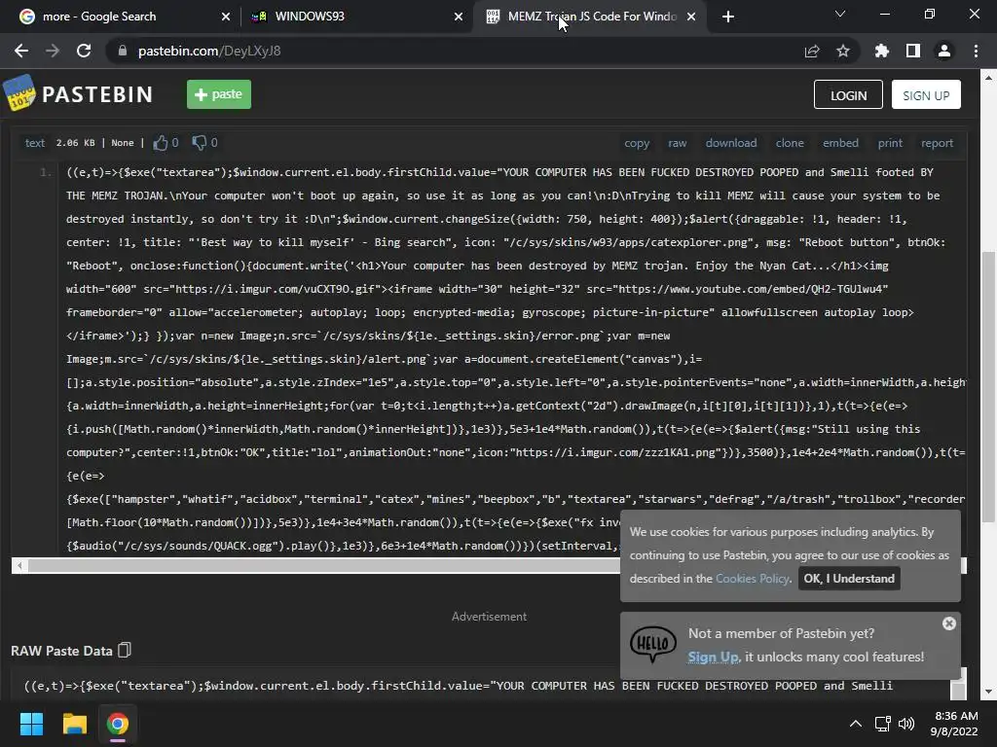
Task: Open a new browser tab
Action: click(x=728, y=17)
